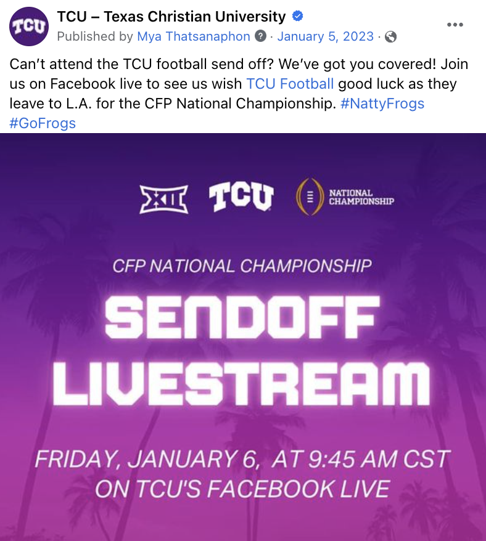Image resolution: width=486 pixels, height=541 pixels.
Task: Open the #NattyFrogs hashtag
Action: (x=382, y=104)
